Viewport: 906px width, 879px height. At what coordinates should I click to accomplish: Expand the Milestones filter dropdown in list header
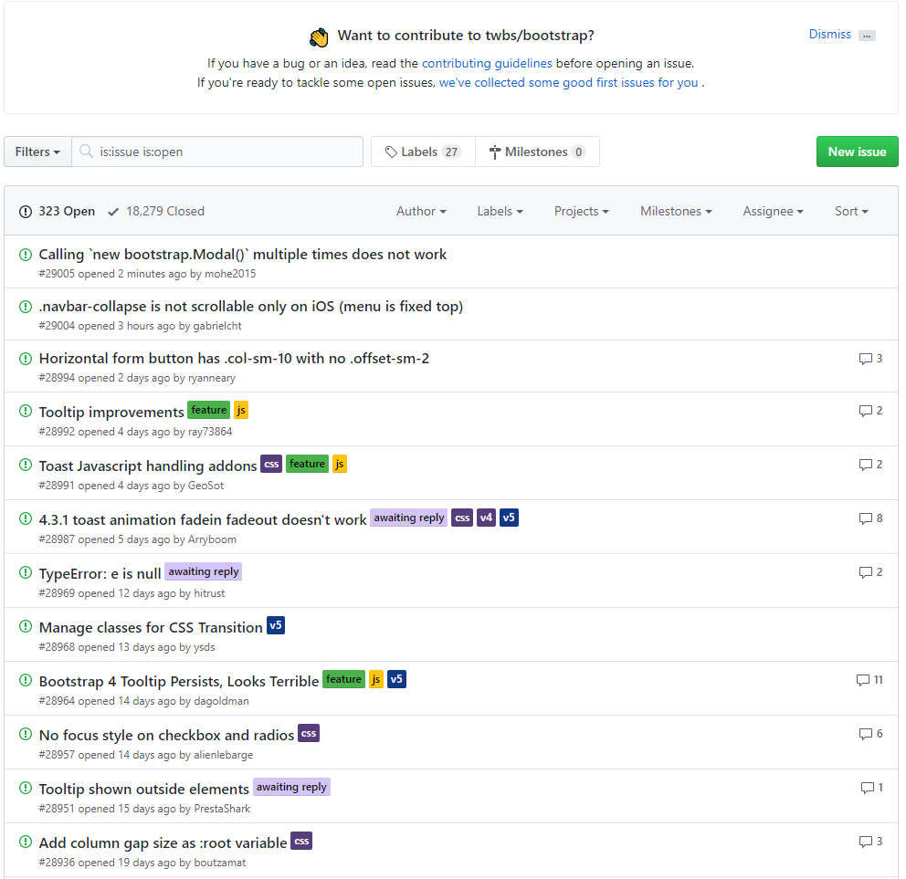point(676,212)
